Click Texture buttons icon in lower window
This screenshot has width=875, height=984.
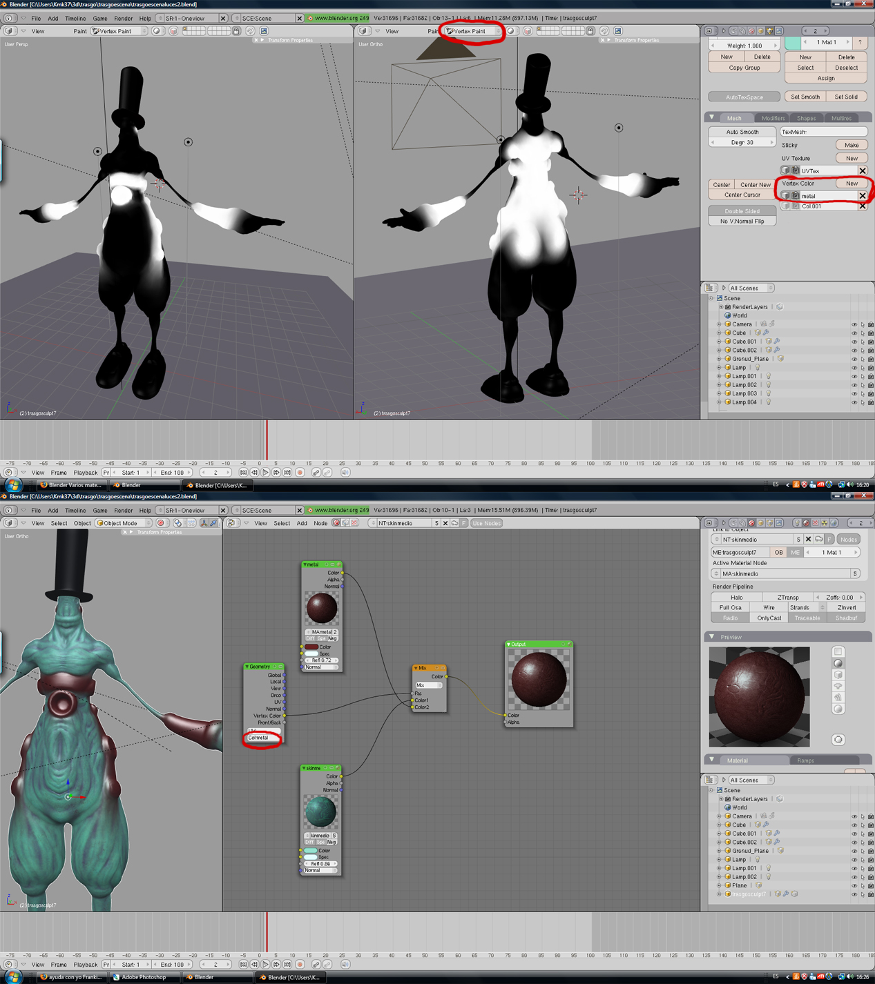coord(816,523)
